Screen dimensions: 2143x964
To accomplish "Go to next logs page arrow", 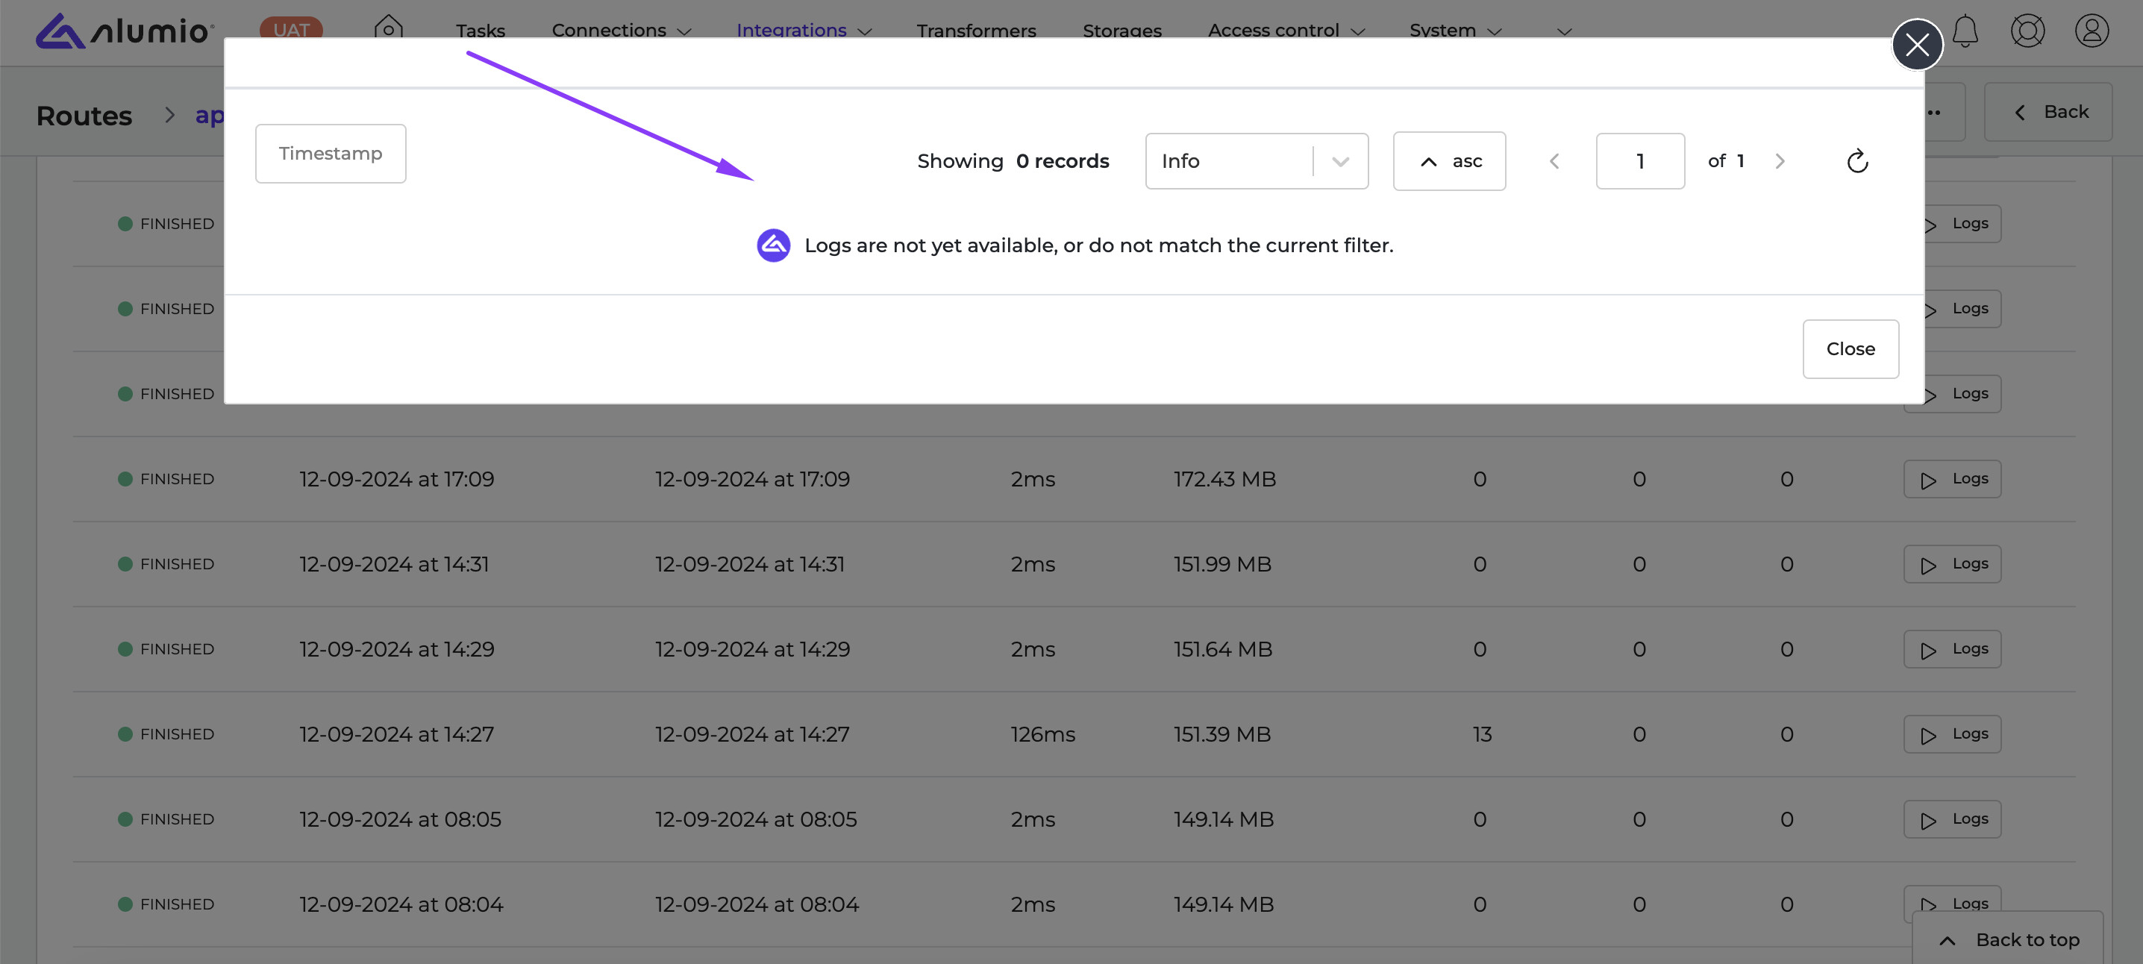I will [x=1780, y=161].
